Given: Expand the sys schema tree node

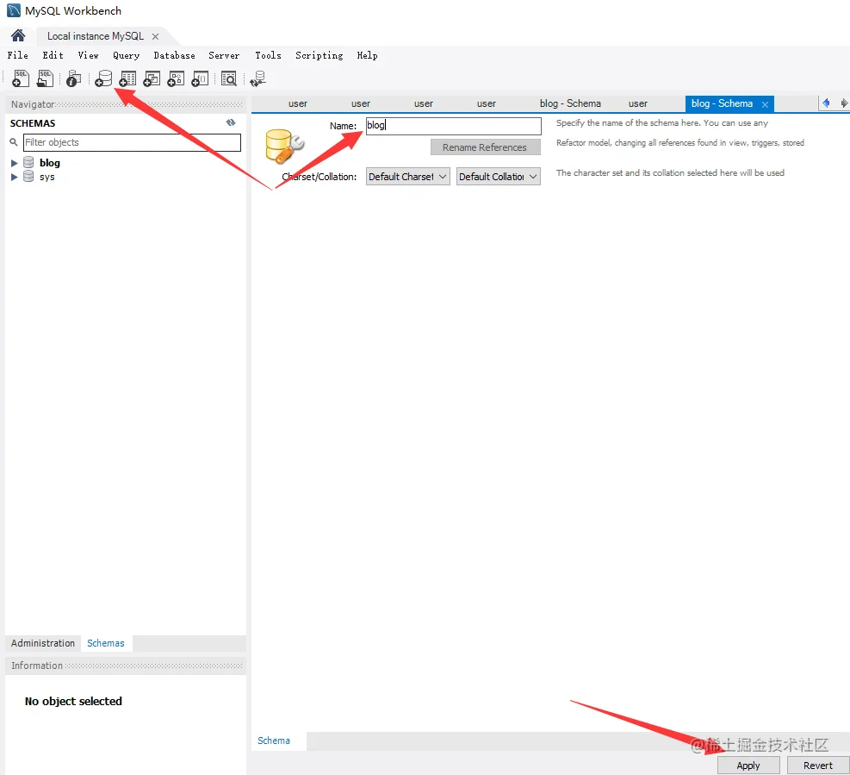Looking at the screenshot, I should point(14,177).
